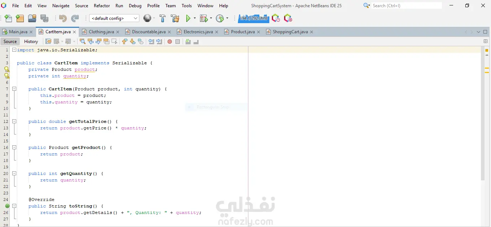
Task: Open Profile Project dropdown arrow
Action: (x=227, y=18)
